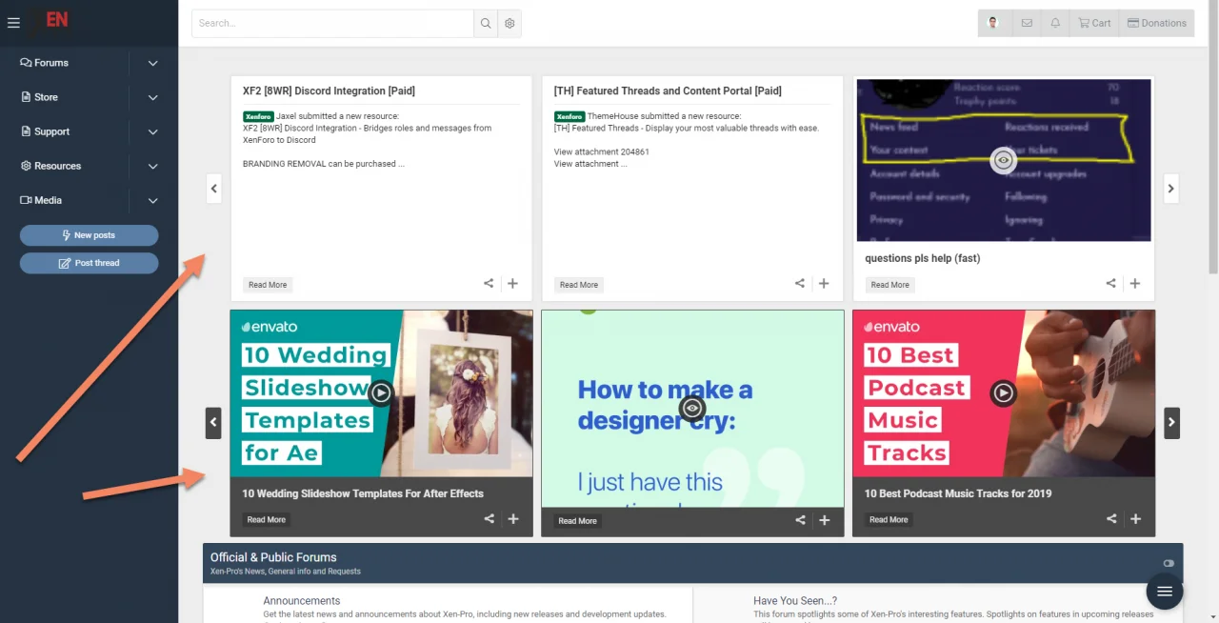
Task: Click the hamburger menu icon in sidebar header
Action: click(x=13, y=23)
